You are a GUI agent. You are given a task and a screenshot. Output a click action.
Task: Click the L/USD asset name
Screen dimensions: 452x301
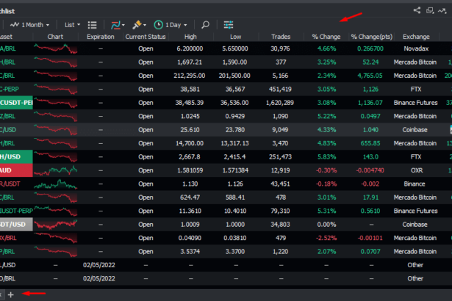8,265
